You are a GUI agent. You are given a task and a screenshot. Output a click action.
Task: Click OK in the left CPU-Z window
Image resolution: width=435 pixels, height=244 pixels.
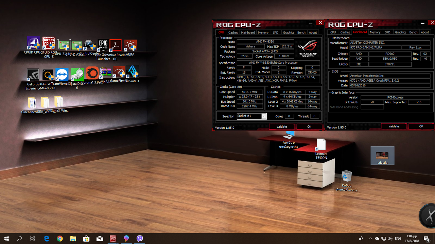pos(309,126)
